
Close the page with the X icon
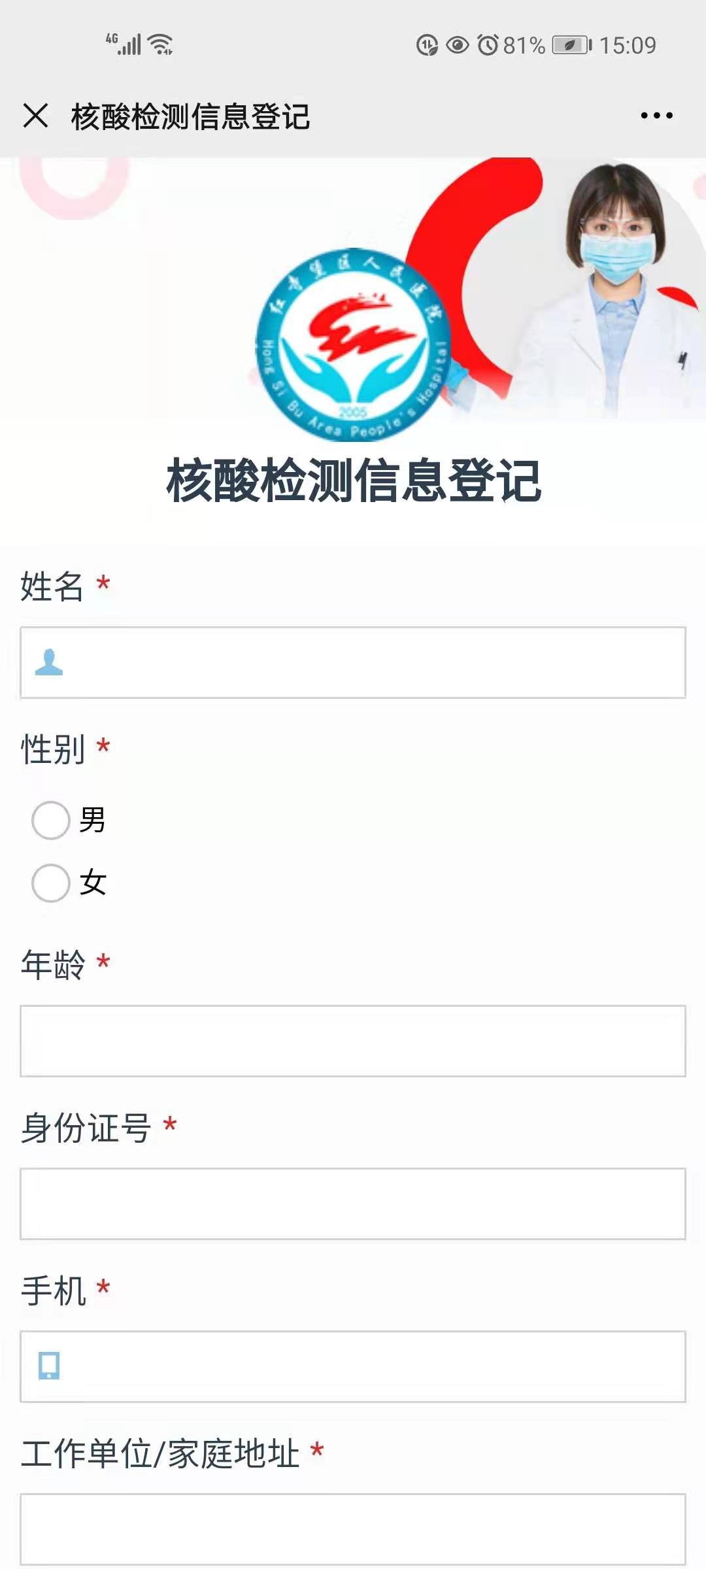[35, 116]
